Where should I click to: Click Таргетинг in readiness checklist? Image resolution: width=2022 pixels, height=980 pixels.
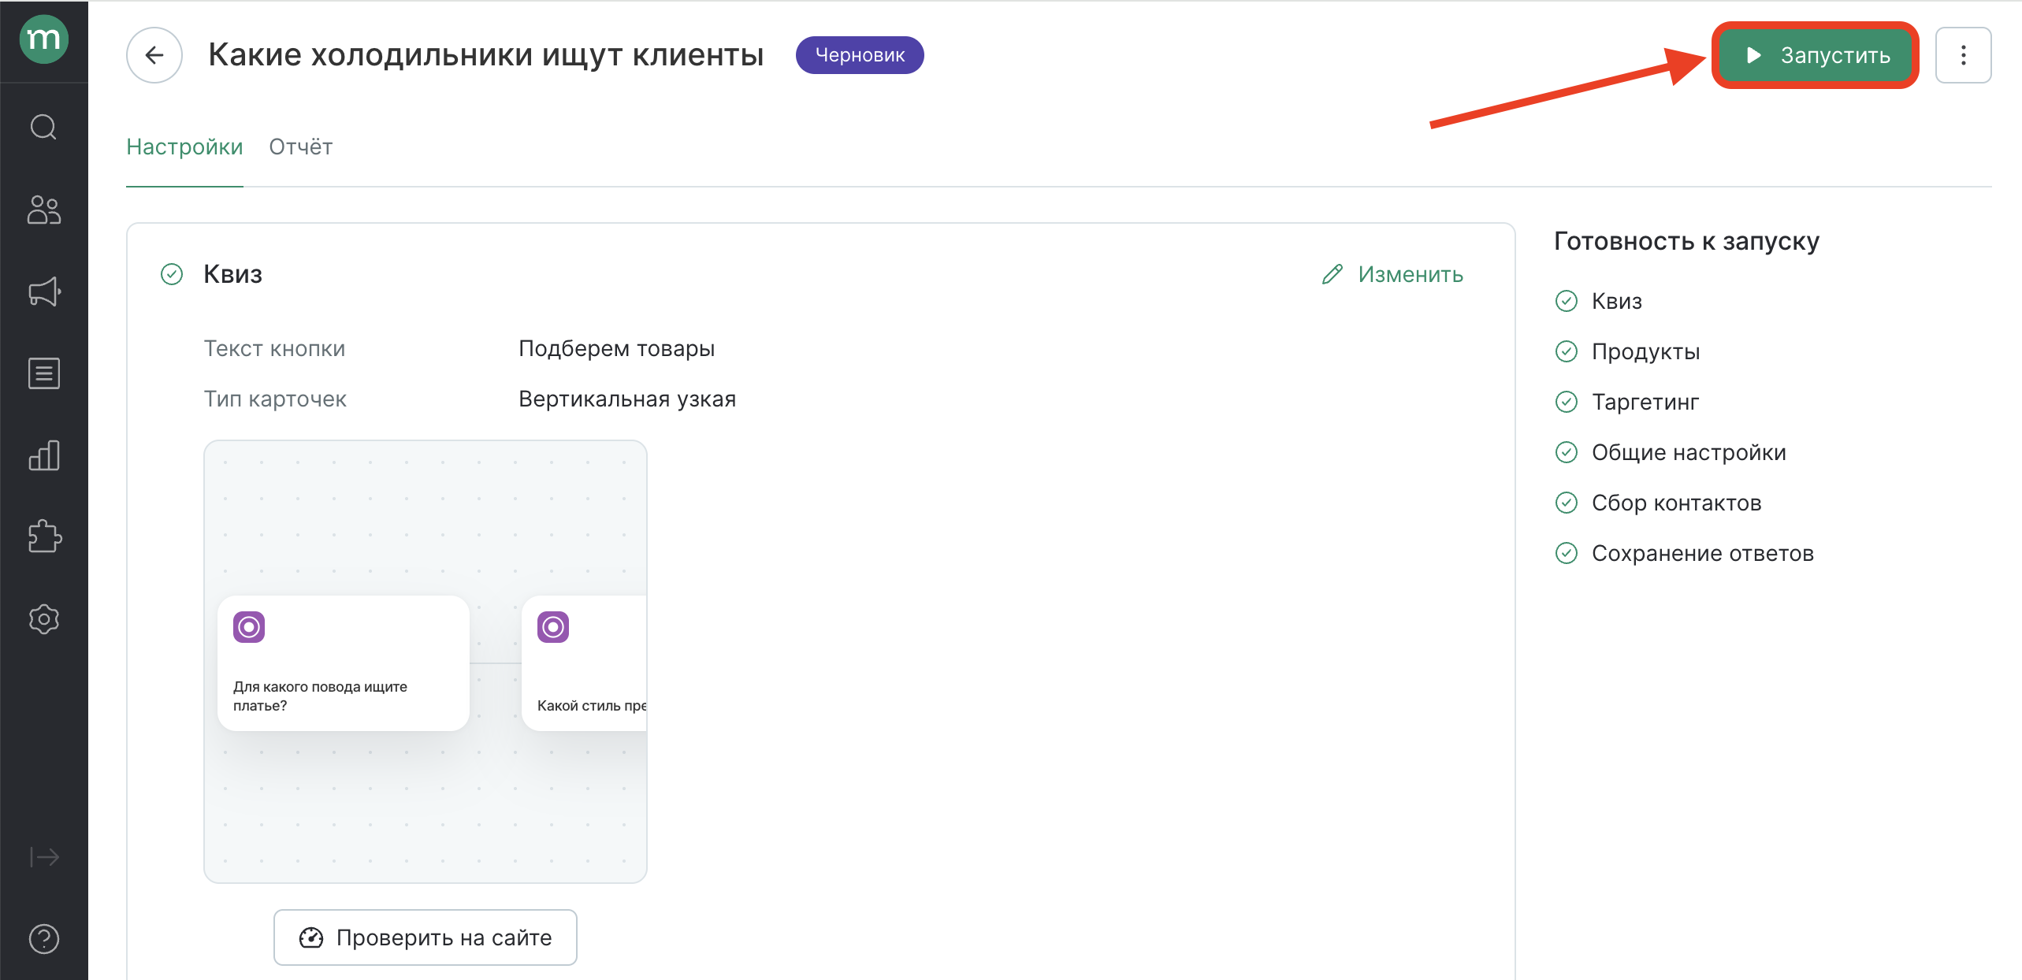tap(1645, 402)
